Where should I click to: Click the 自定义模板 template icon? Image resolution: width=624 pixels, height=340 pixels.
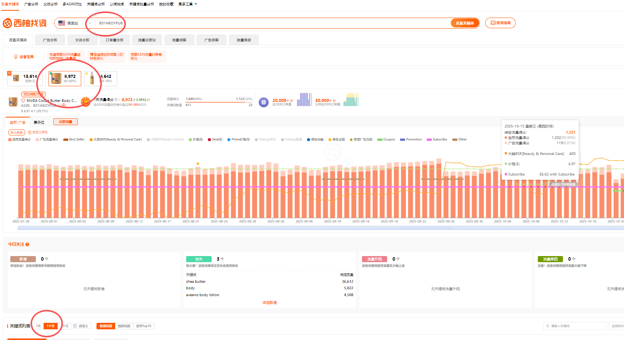(x=30, y=132)
